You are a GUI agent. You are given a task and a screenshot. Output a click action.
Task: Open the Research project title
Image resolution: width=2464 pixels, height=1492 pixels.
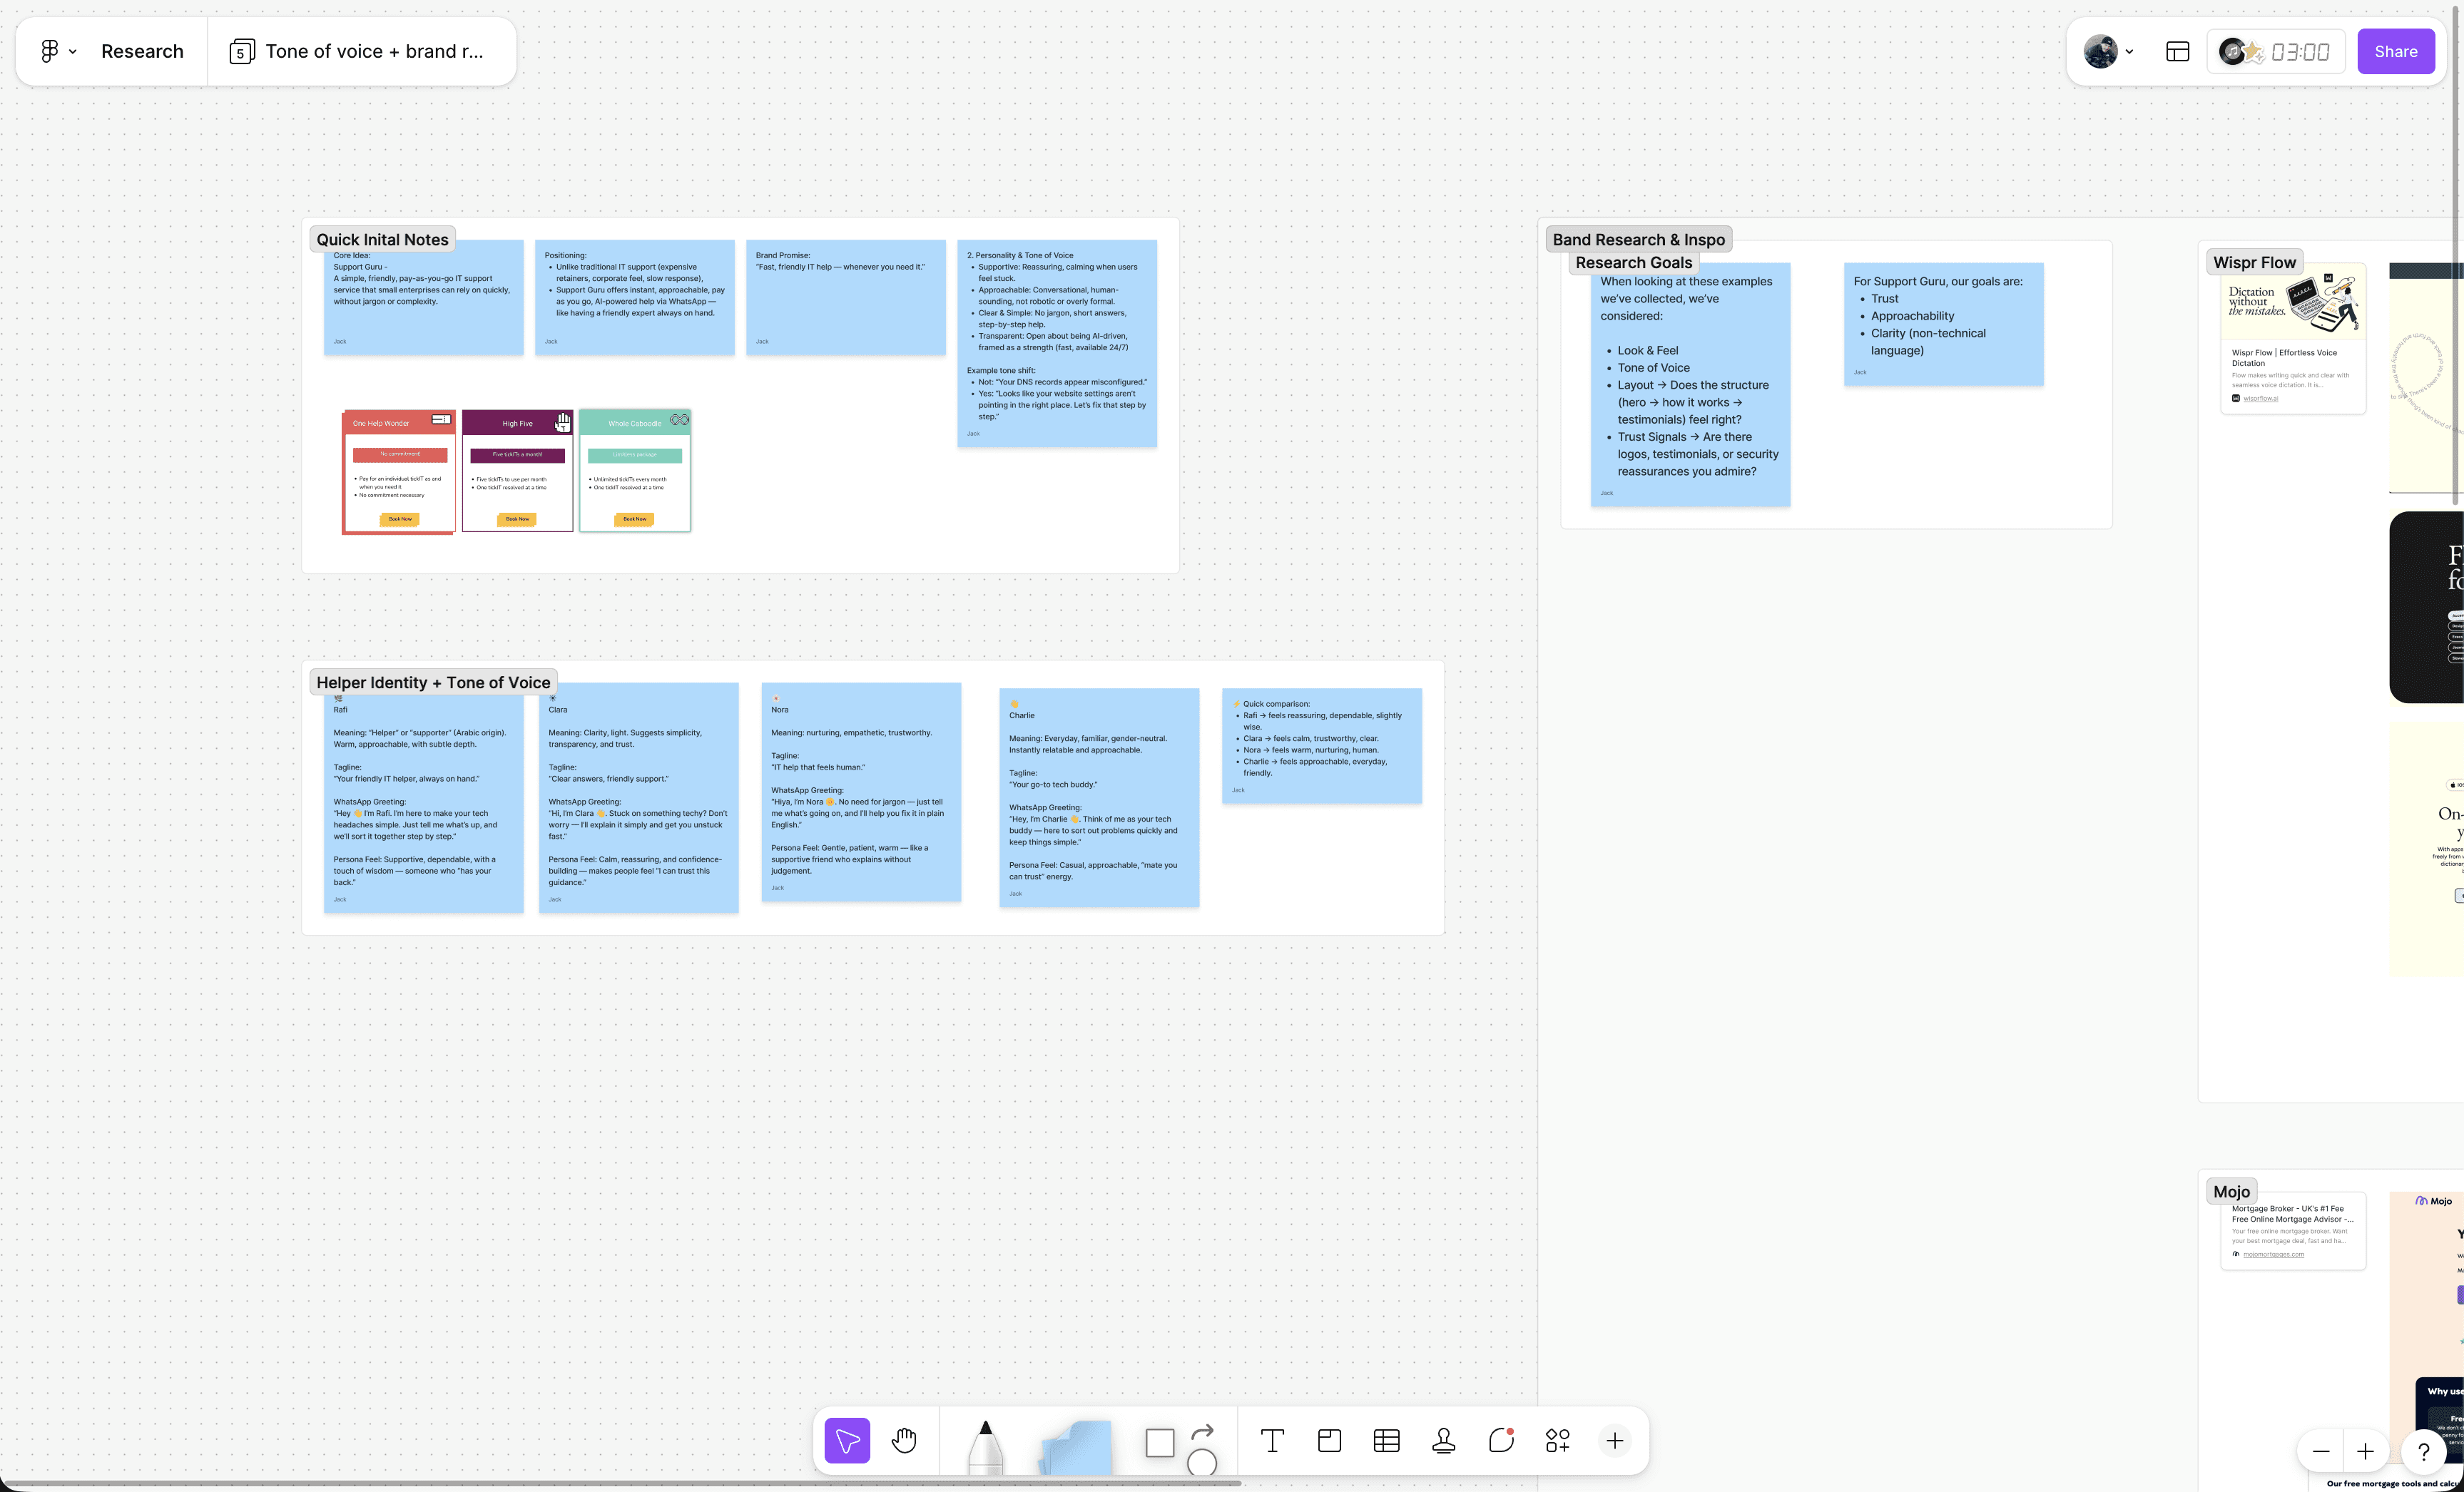(x=142, y=51)
